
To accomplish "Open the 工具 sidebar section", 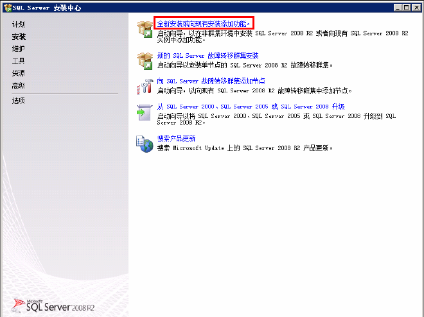I will coord(18,61).
